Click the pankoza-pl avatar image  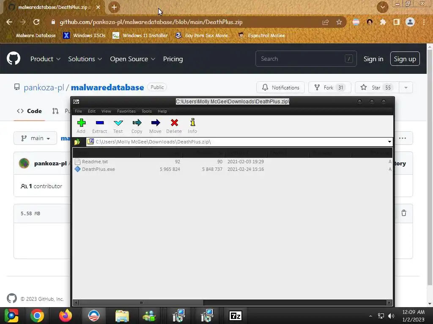[24, 163]
